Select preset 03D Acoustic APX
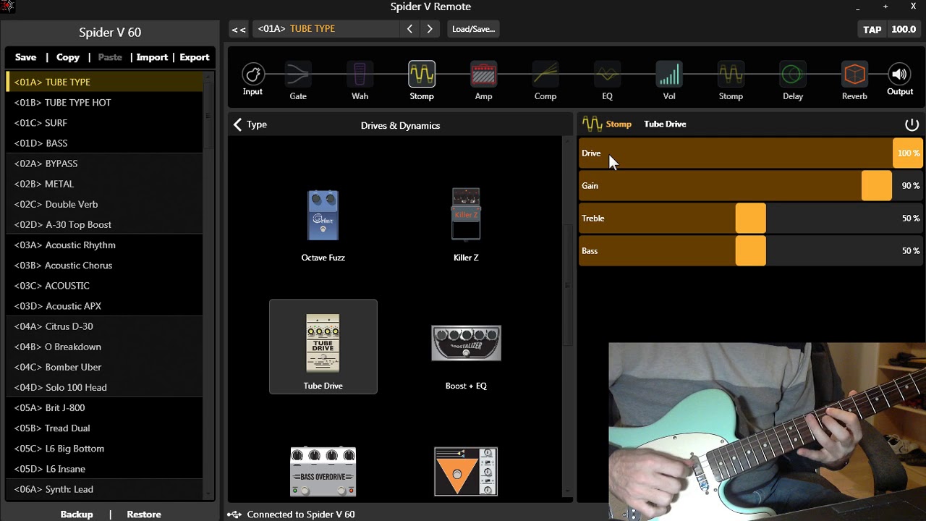Viewport: 926px width, 521px height. (x=105, y=306)
